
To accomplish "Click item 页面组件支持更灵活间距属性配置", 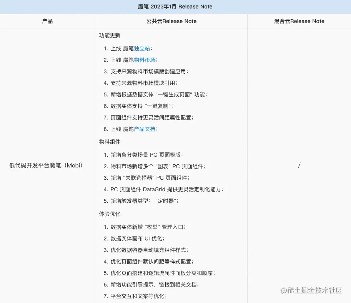I will [x=152, y=118].
